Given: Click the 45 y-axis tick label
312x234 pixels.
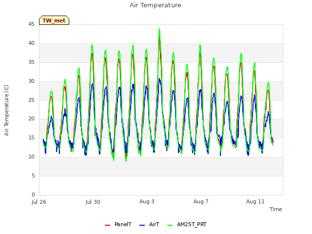Looking at the screenshot, I should 31,24.
